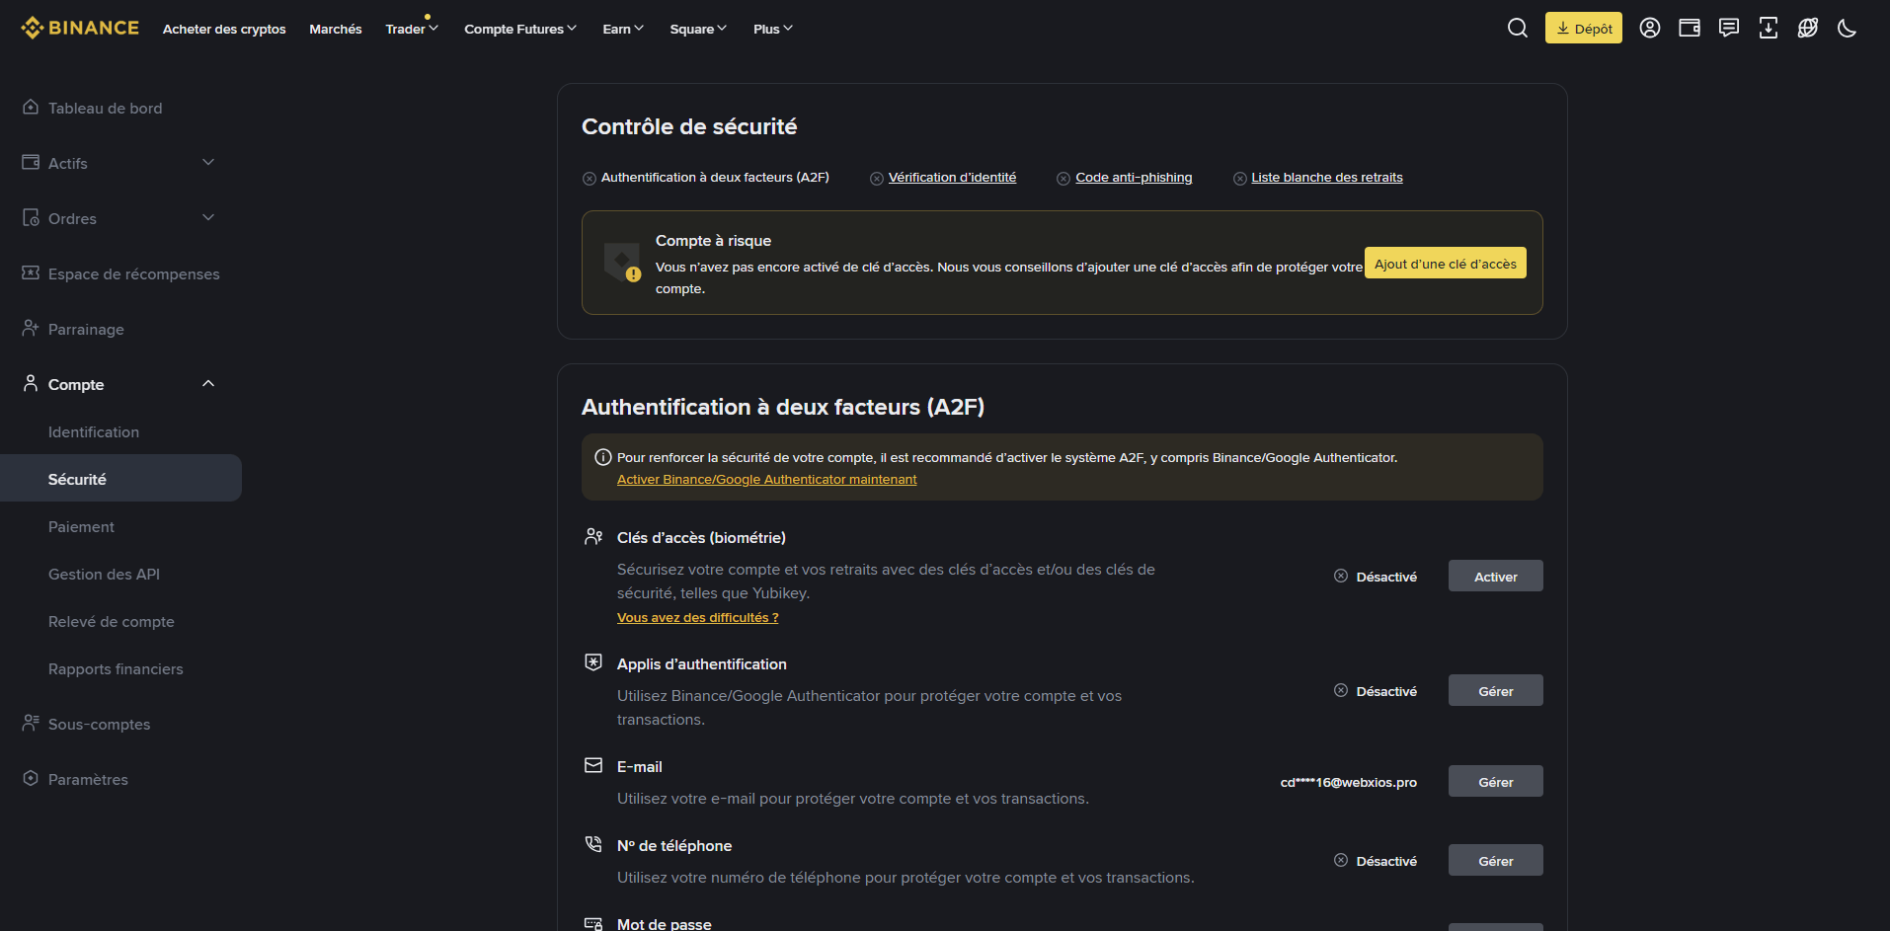Select Paiement in the Compte sidebar
Screen dimensions: 1890x931
pos(81,526)
